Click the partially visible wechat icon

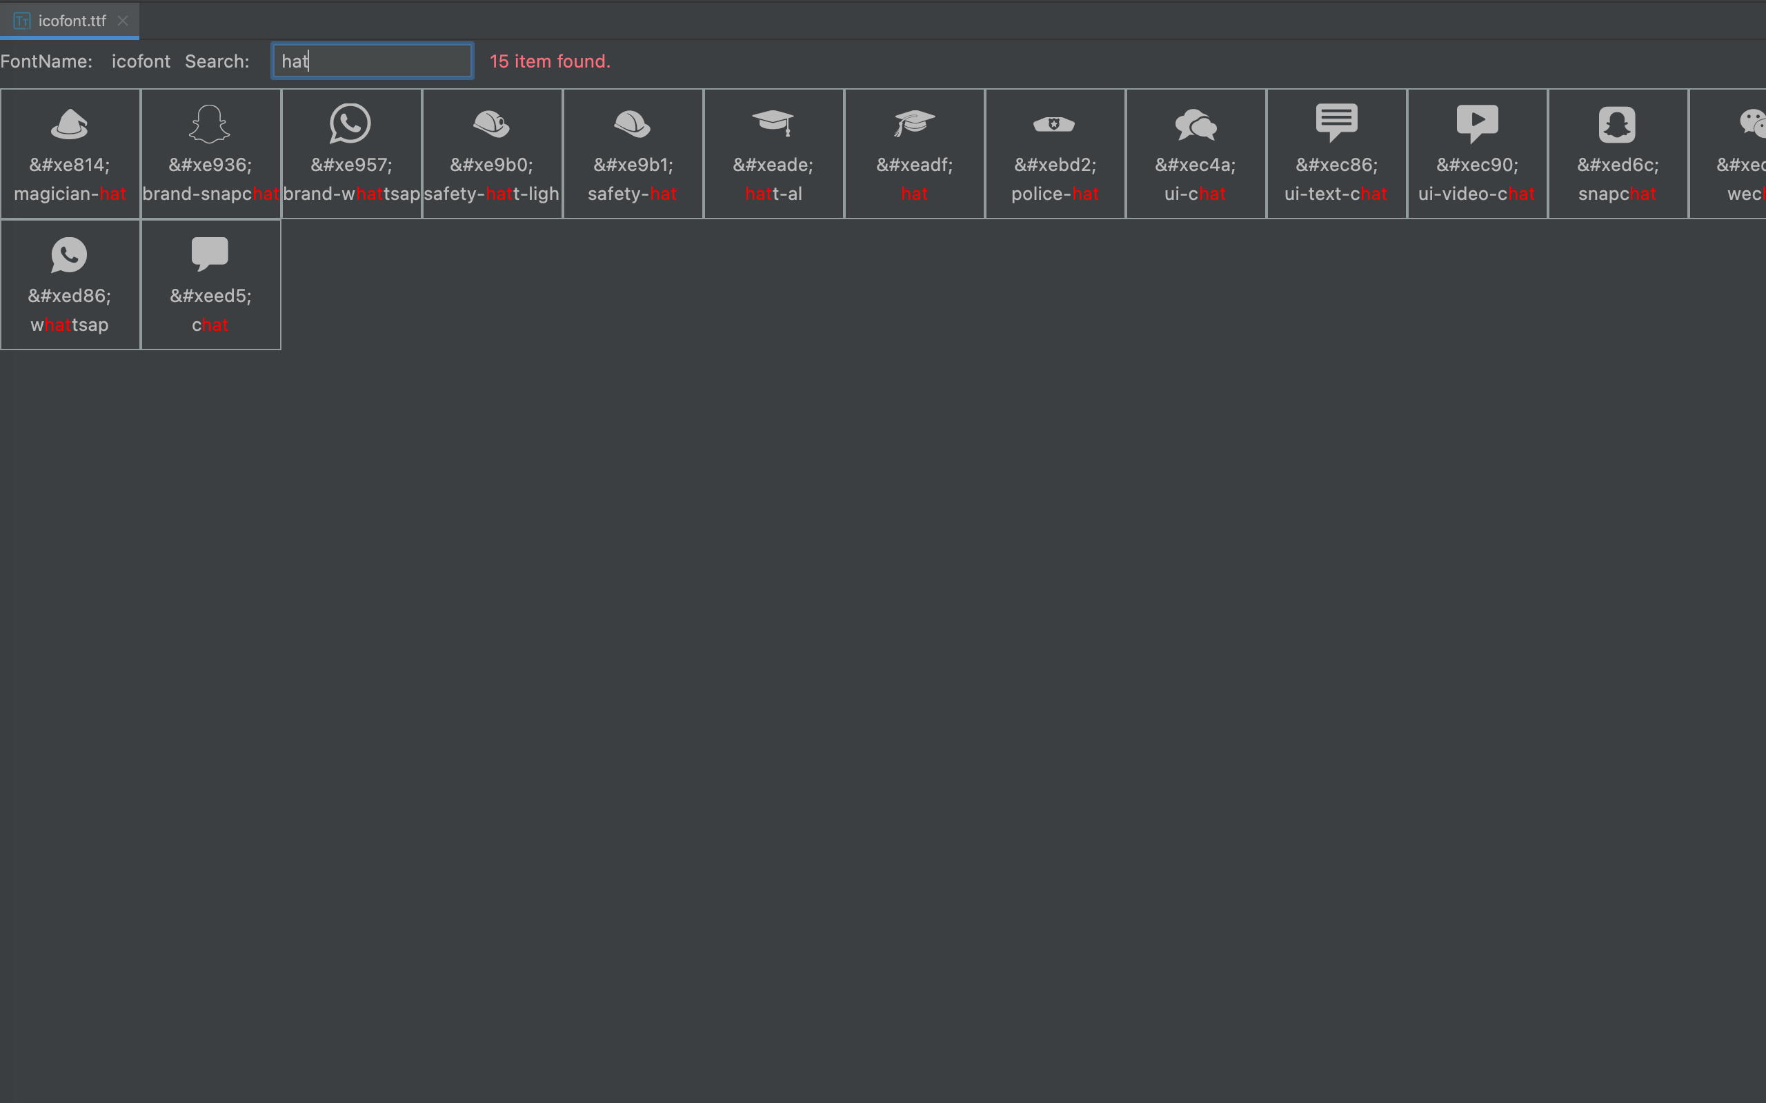(1752, 123)
